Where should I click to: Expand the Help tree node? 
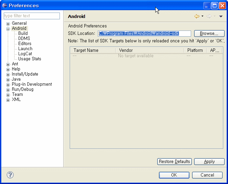tap(8, 69)
